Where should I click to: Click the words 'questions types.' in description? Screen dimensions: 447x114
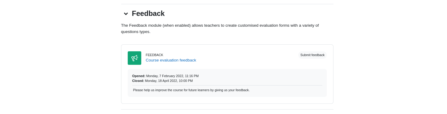(136, 32)
